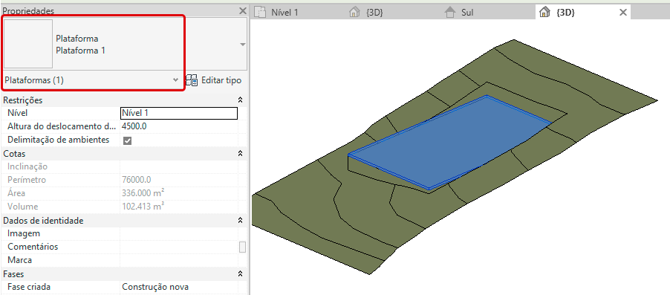Click the Fase criada label
Viewport: 670px width, 295px height.
29,287
